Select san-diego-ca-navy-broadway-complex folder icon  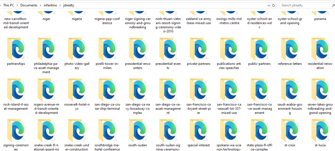[137, 90]
